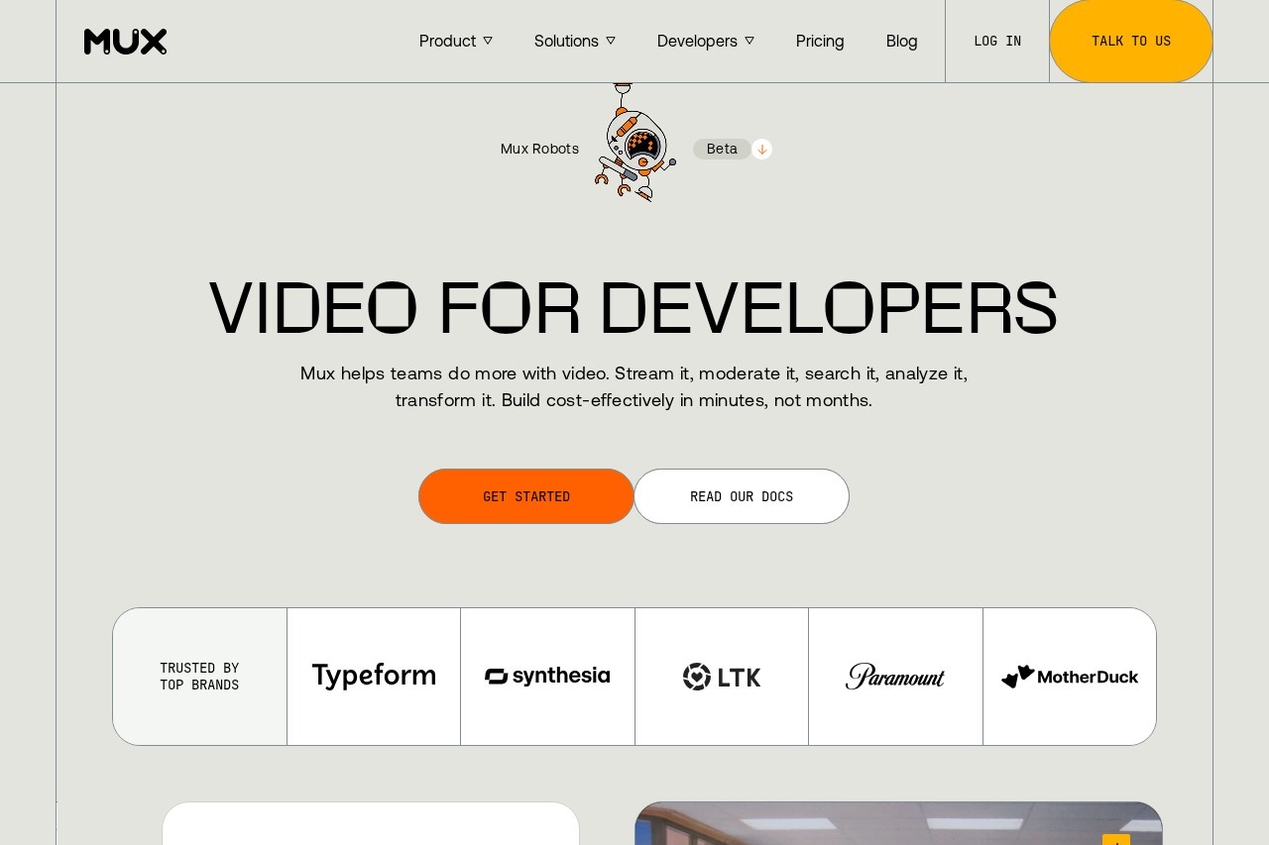Open the Synthesia brand logo
This screenshot has width=1269, height=845.
point(547,677)
